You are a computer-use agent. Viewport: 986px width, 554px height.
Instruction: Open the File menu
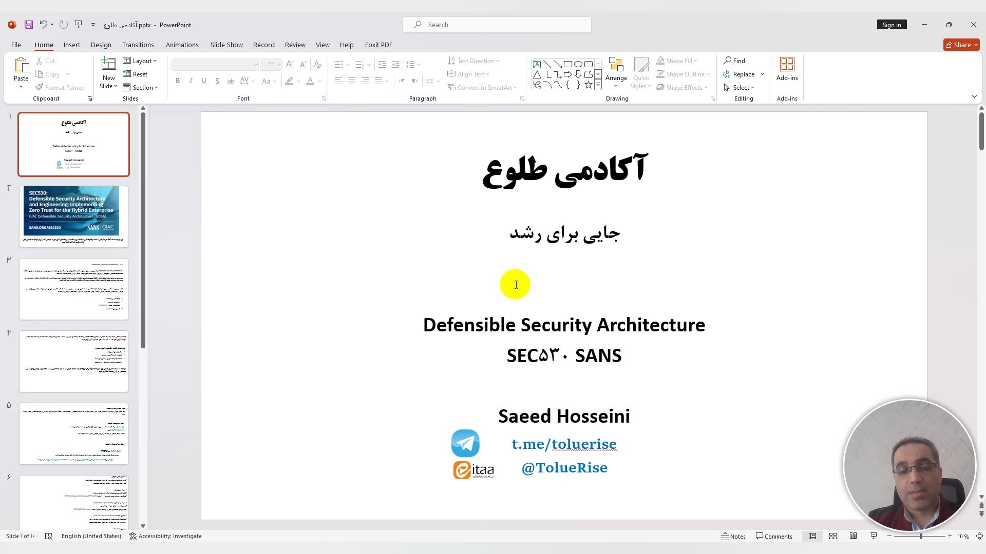16,45
